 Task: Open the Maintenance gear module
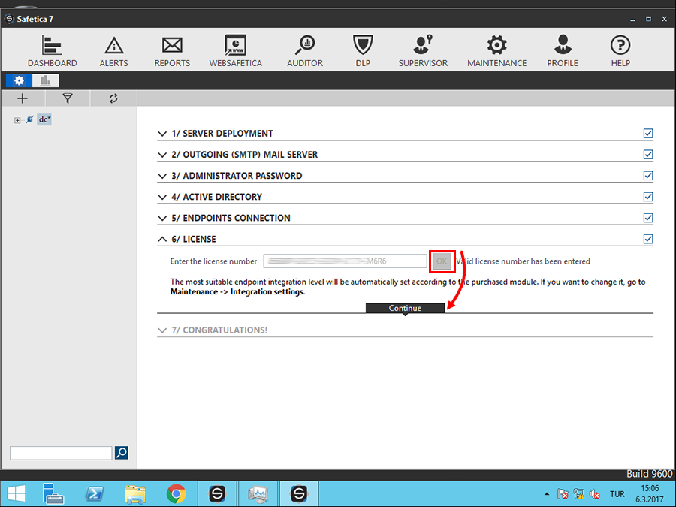click(x=496, y=51)
